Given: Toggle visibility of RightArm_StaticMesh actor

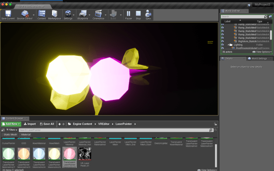Looking at the screenshot, I should pyautogui.click(x=223, y=41).
